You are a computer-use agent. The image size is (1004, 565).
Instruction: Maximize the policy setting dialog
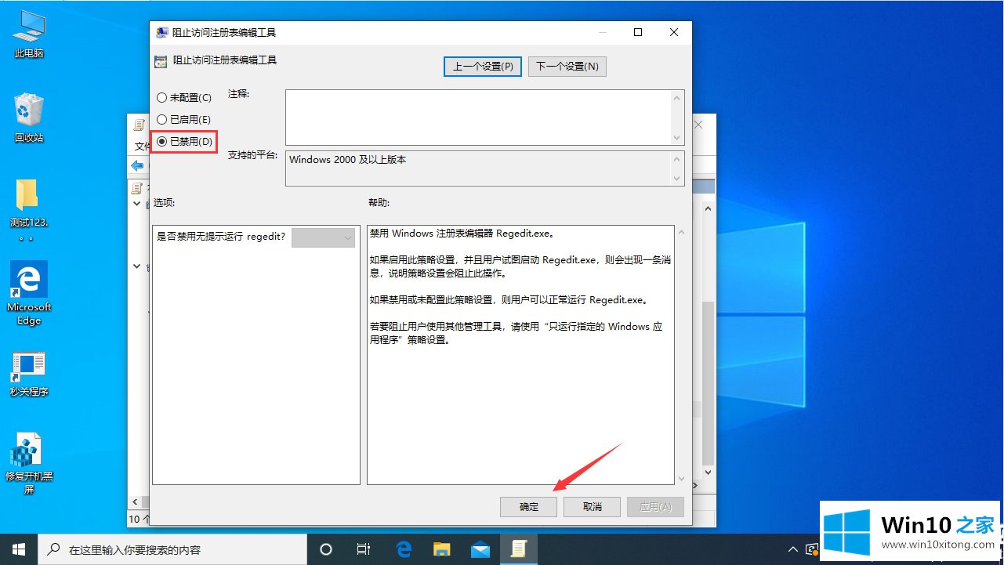(x=638, y=32)
